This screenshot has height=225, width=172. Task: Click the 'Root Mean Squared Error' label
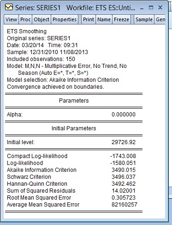point(39,198)
